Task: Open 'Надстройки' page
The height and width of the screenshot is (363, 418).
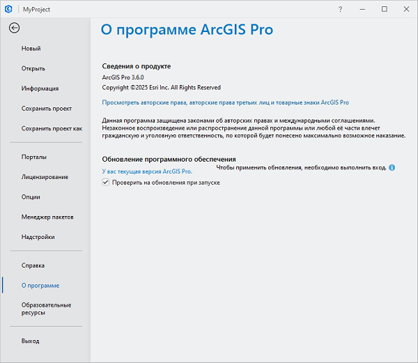Action: (x=38, y=237)
